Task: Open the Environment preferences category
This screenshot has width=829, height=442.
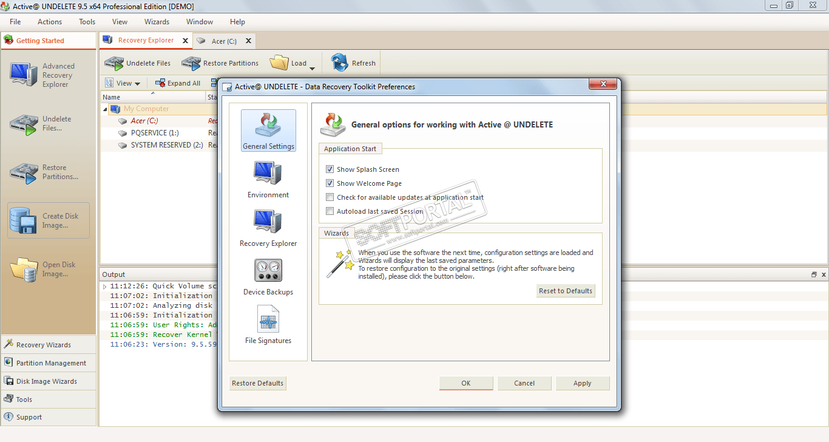Action: [x=268, y=179]
